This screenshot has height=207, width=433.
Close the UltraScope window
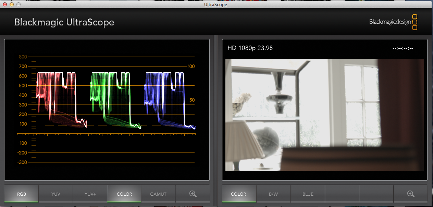point(5,4)
